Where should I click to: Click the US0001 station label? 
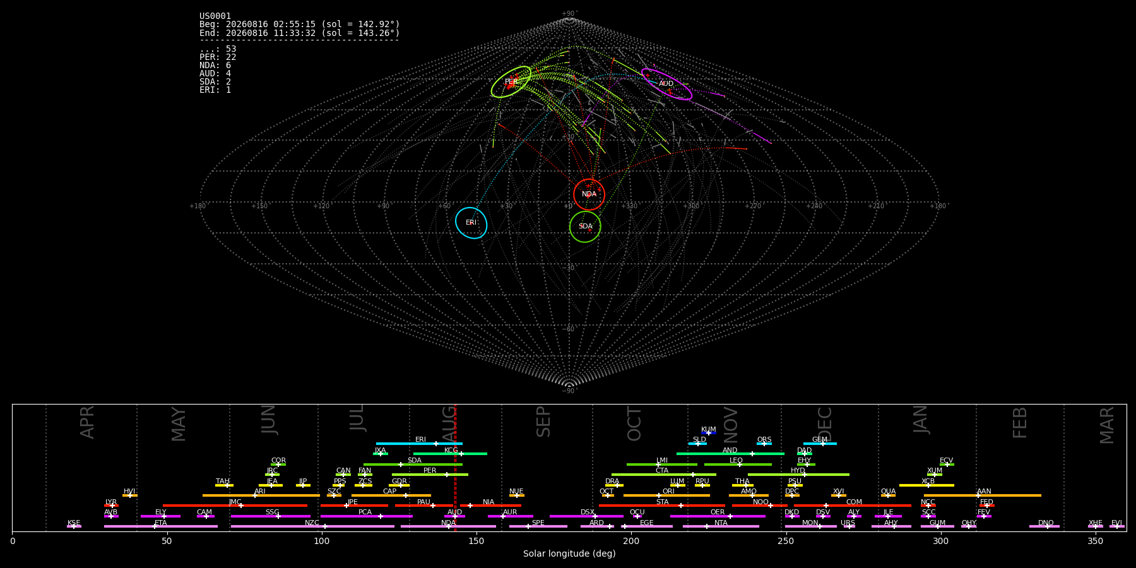(x=215, y=16)
